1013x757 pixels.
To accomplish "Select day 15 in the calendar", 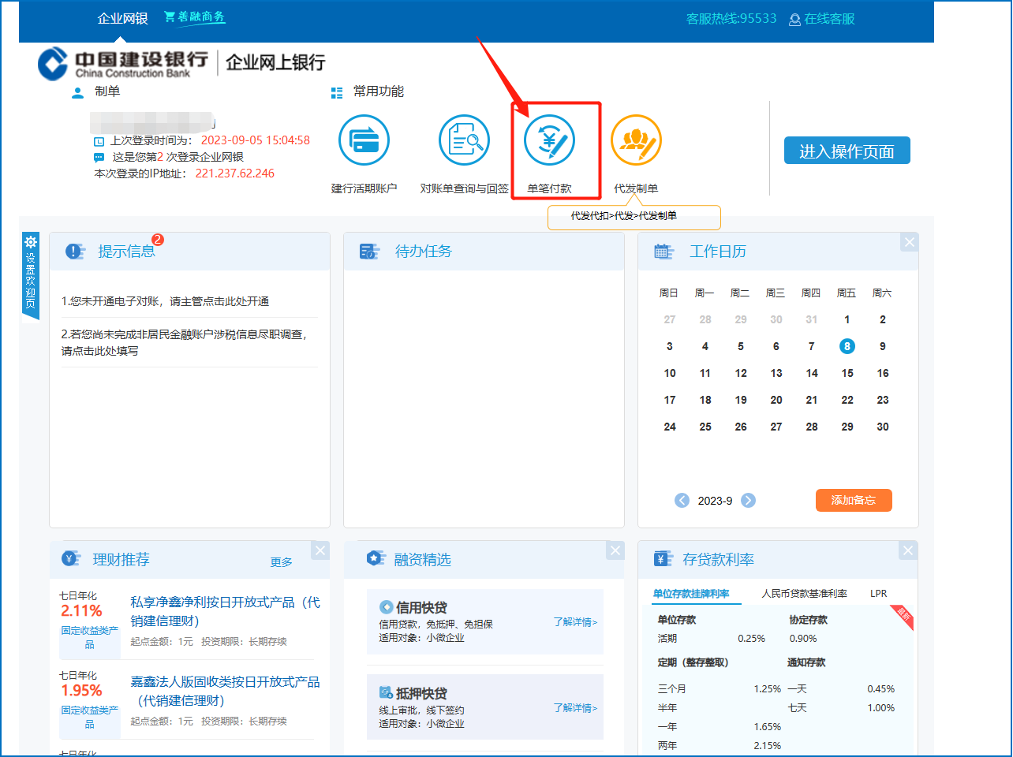I will (x=847, y=373).
